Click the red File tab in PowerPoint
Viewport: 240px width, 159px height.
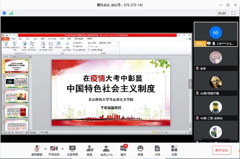point(5,39)
